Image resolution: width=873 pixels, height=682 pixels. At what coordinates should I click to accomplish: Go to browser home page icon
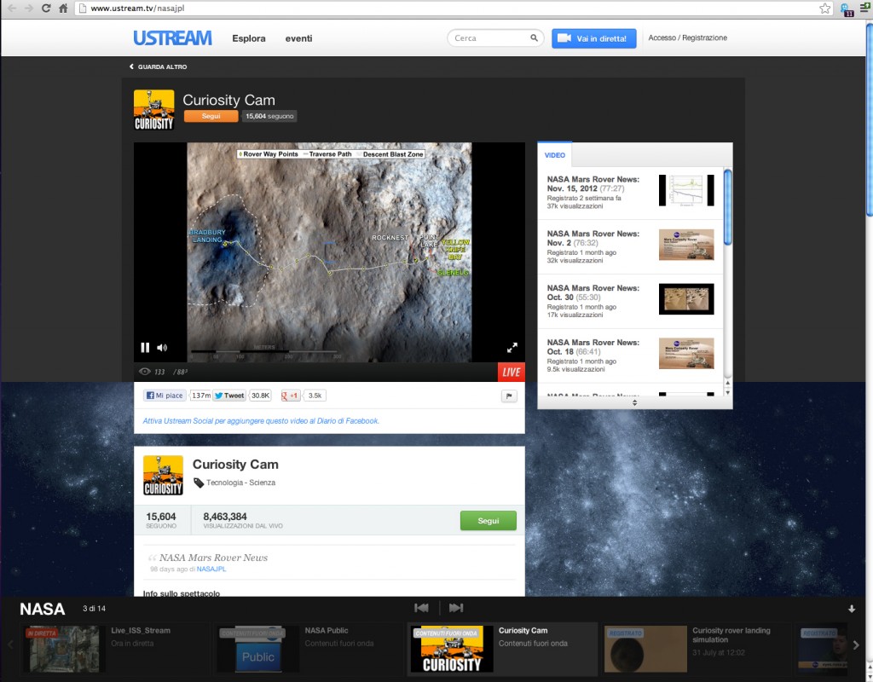pyautogui.click(x=63, y=8)
